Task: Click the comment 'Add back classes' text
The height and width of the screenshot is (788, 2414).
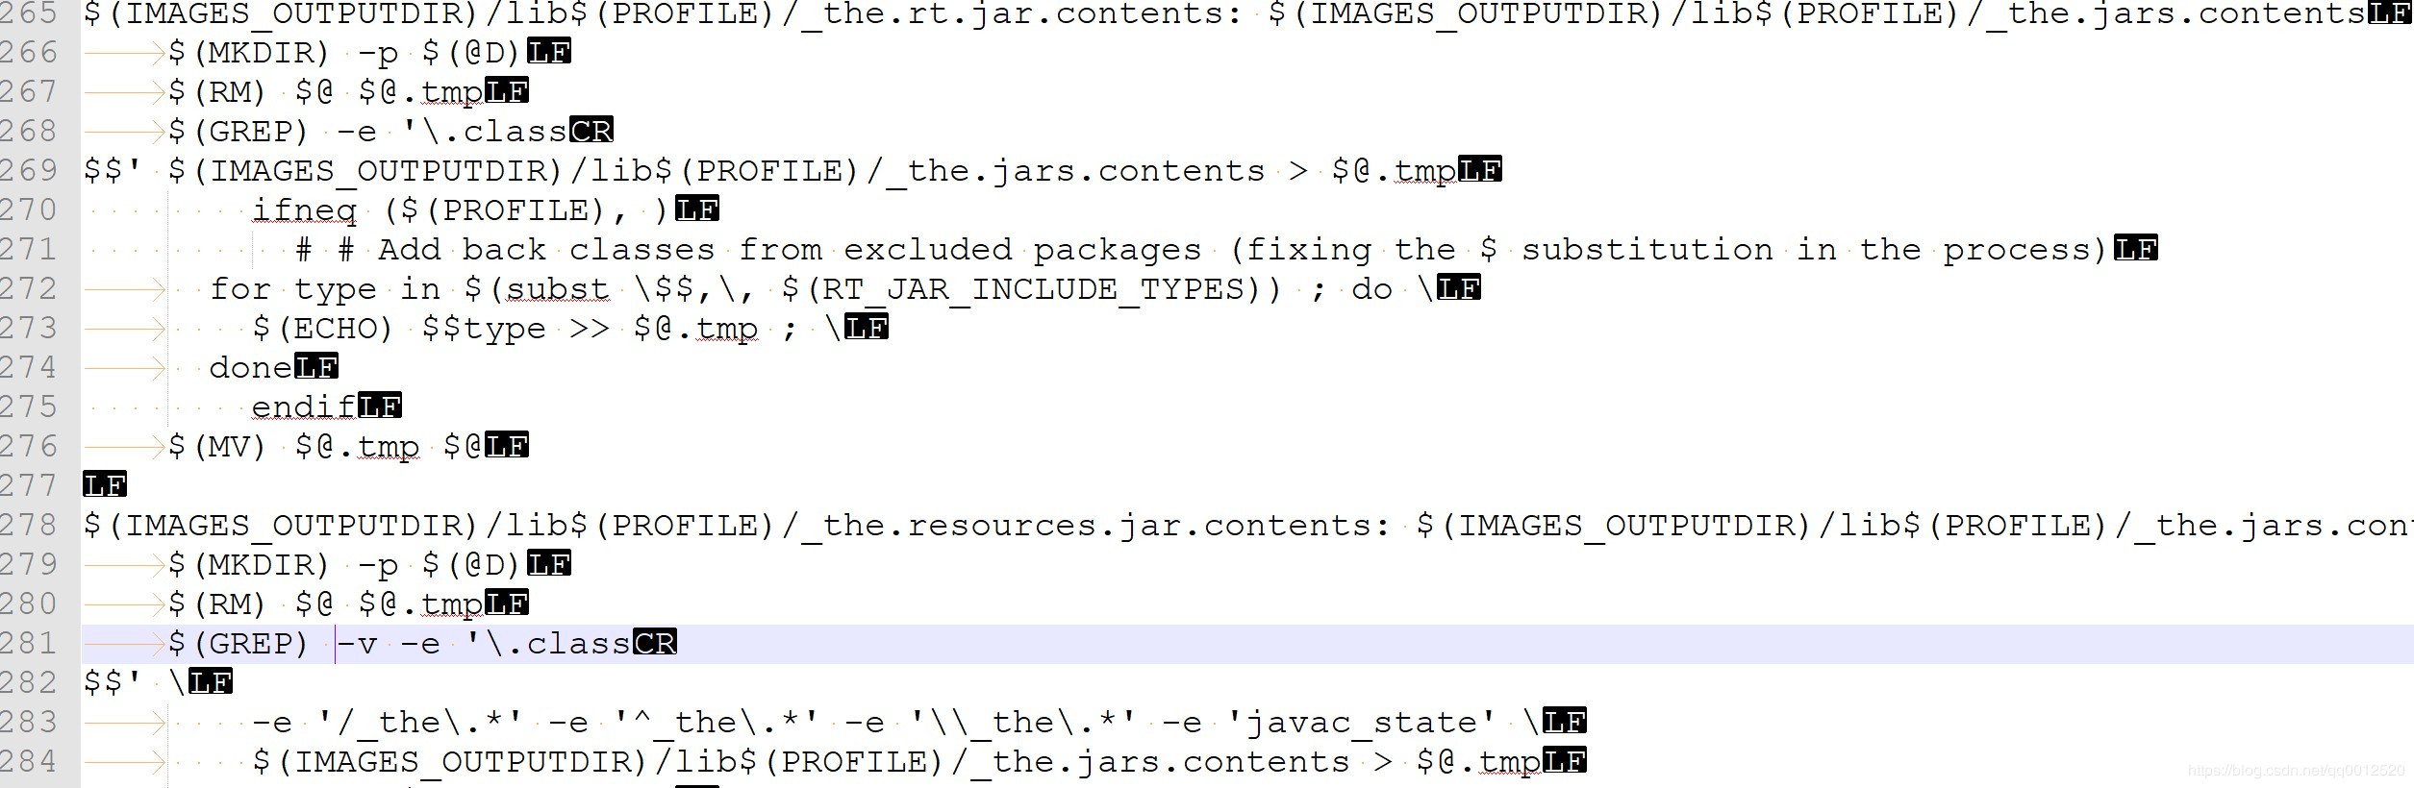Action: 547,250
